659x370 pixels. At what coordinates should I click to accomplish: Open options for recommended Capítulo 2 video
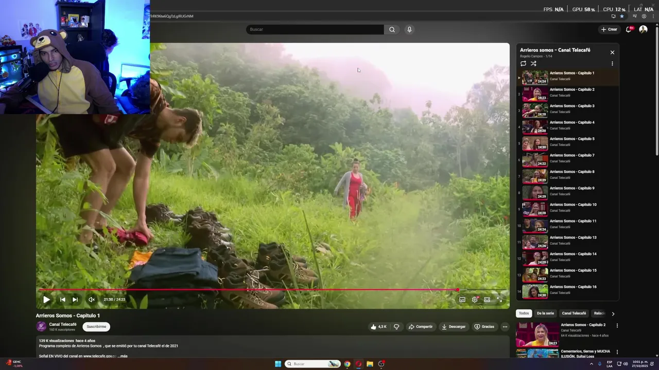click(617, 325)
